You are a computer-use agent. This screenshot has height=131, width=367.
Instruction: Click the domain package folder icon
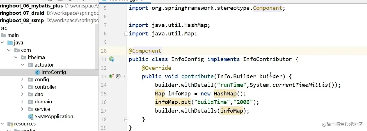[31, 101]
